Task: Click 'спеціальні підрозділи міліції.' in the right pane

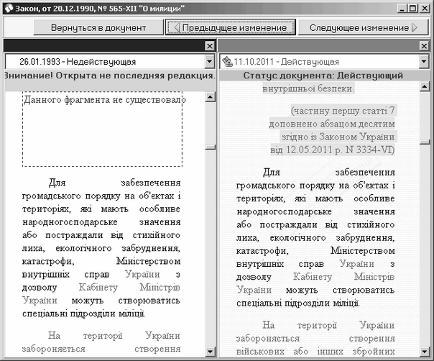Action: pos(298,303)
